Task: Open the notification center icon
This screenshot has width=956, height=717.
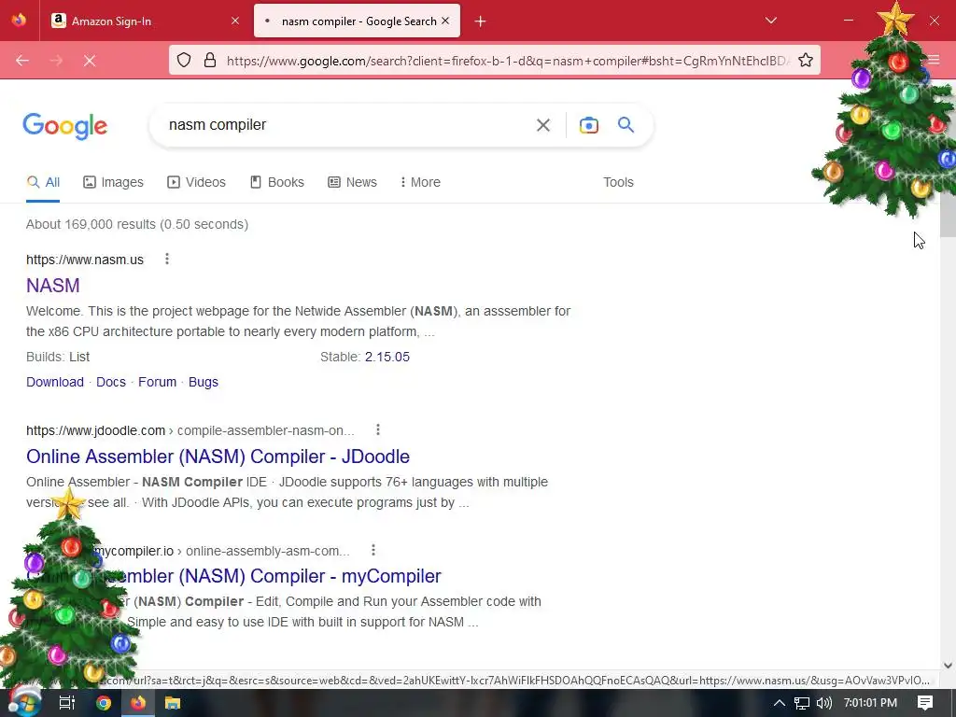Action: [925, 703]
